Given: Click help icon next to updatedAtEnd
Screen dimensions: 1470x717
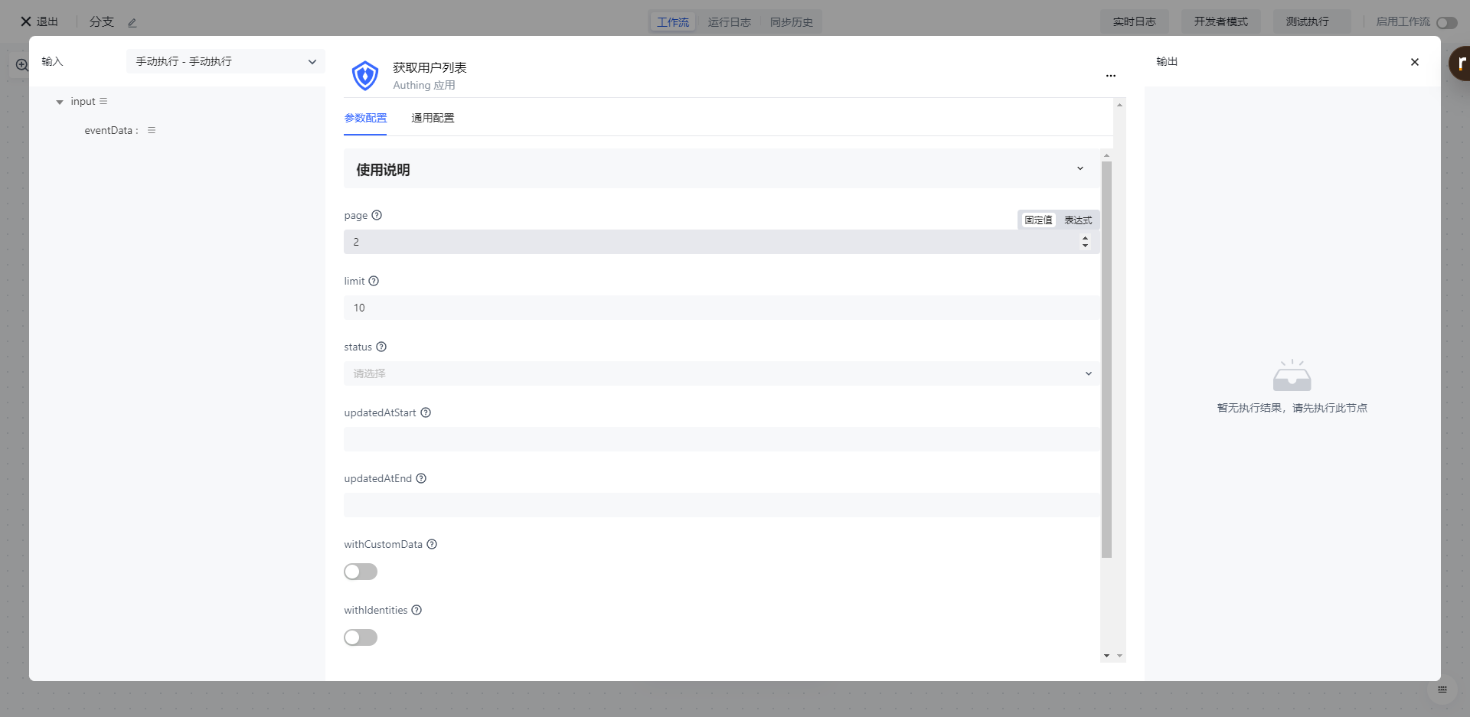Looking at the screenshot, I should (x=421, y=479).
